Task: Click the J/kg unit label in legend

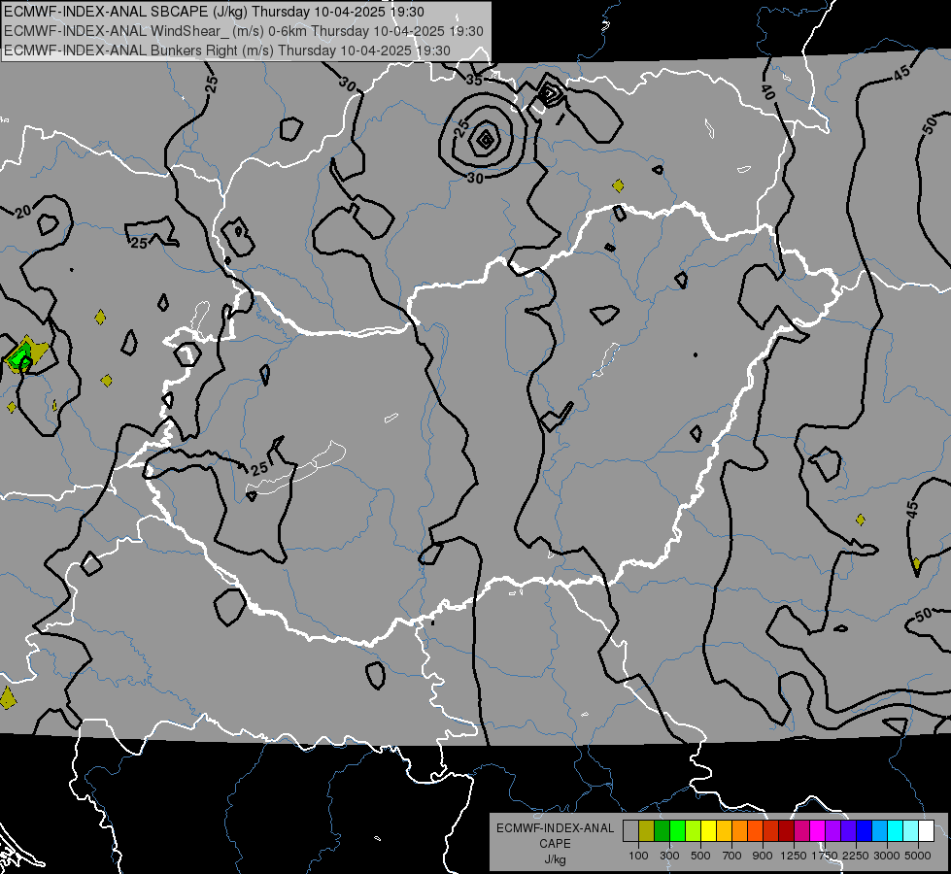Action: [x=555, y=859]
